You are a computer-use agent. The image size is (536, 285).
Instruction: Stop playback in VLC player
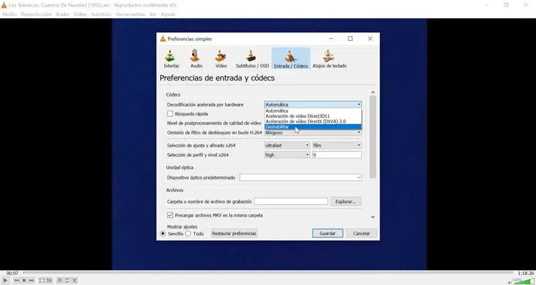[24, 280]
